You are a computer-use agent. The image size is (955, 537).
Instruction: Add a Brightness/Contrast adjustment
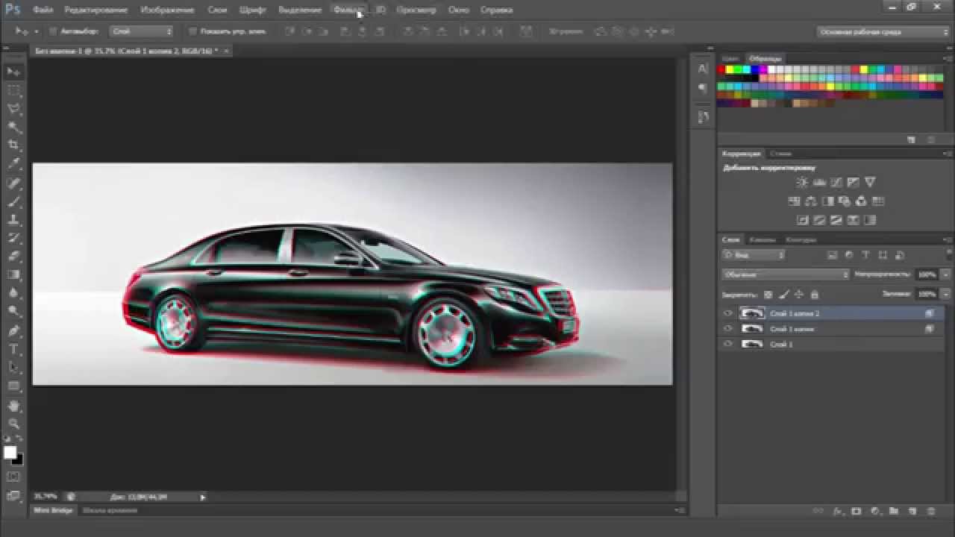pos(802,182)
